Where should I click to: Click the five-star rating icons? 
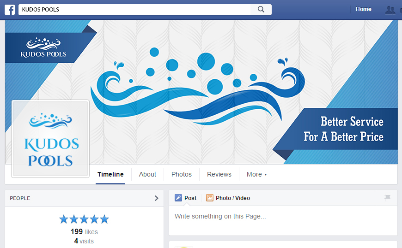tap(84, 219)
